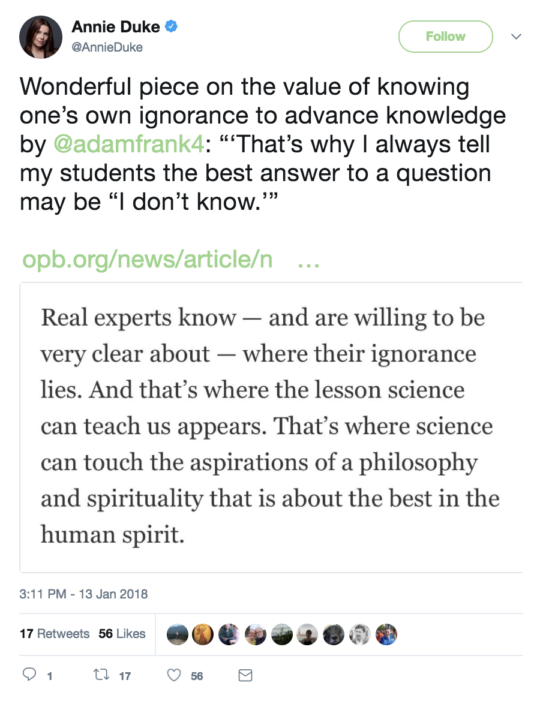Open Annie Duke's profile photo
The image size is (540, 704).
pos(41,37)
